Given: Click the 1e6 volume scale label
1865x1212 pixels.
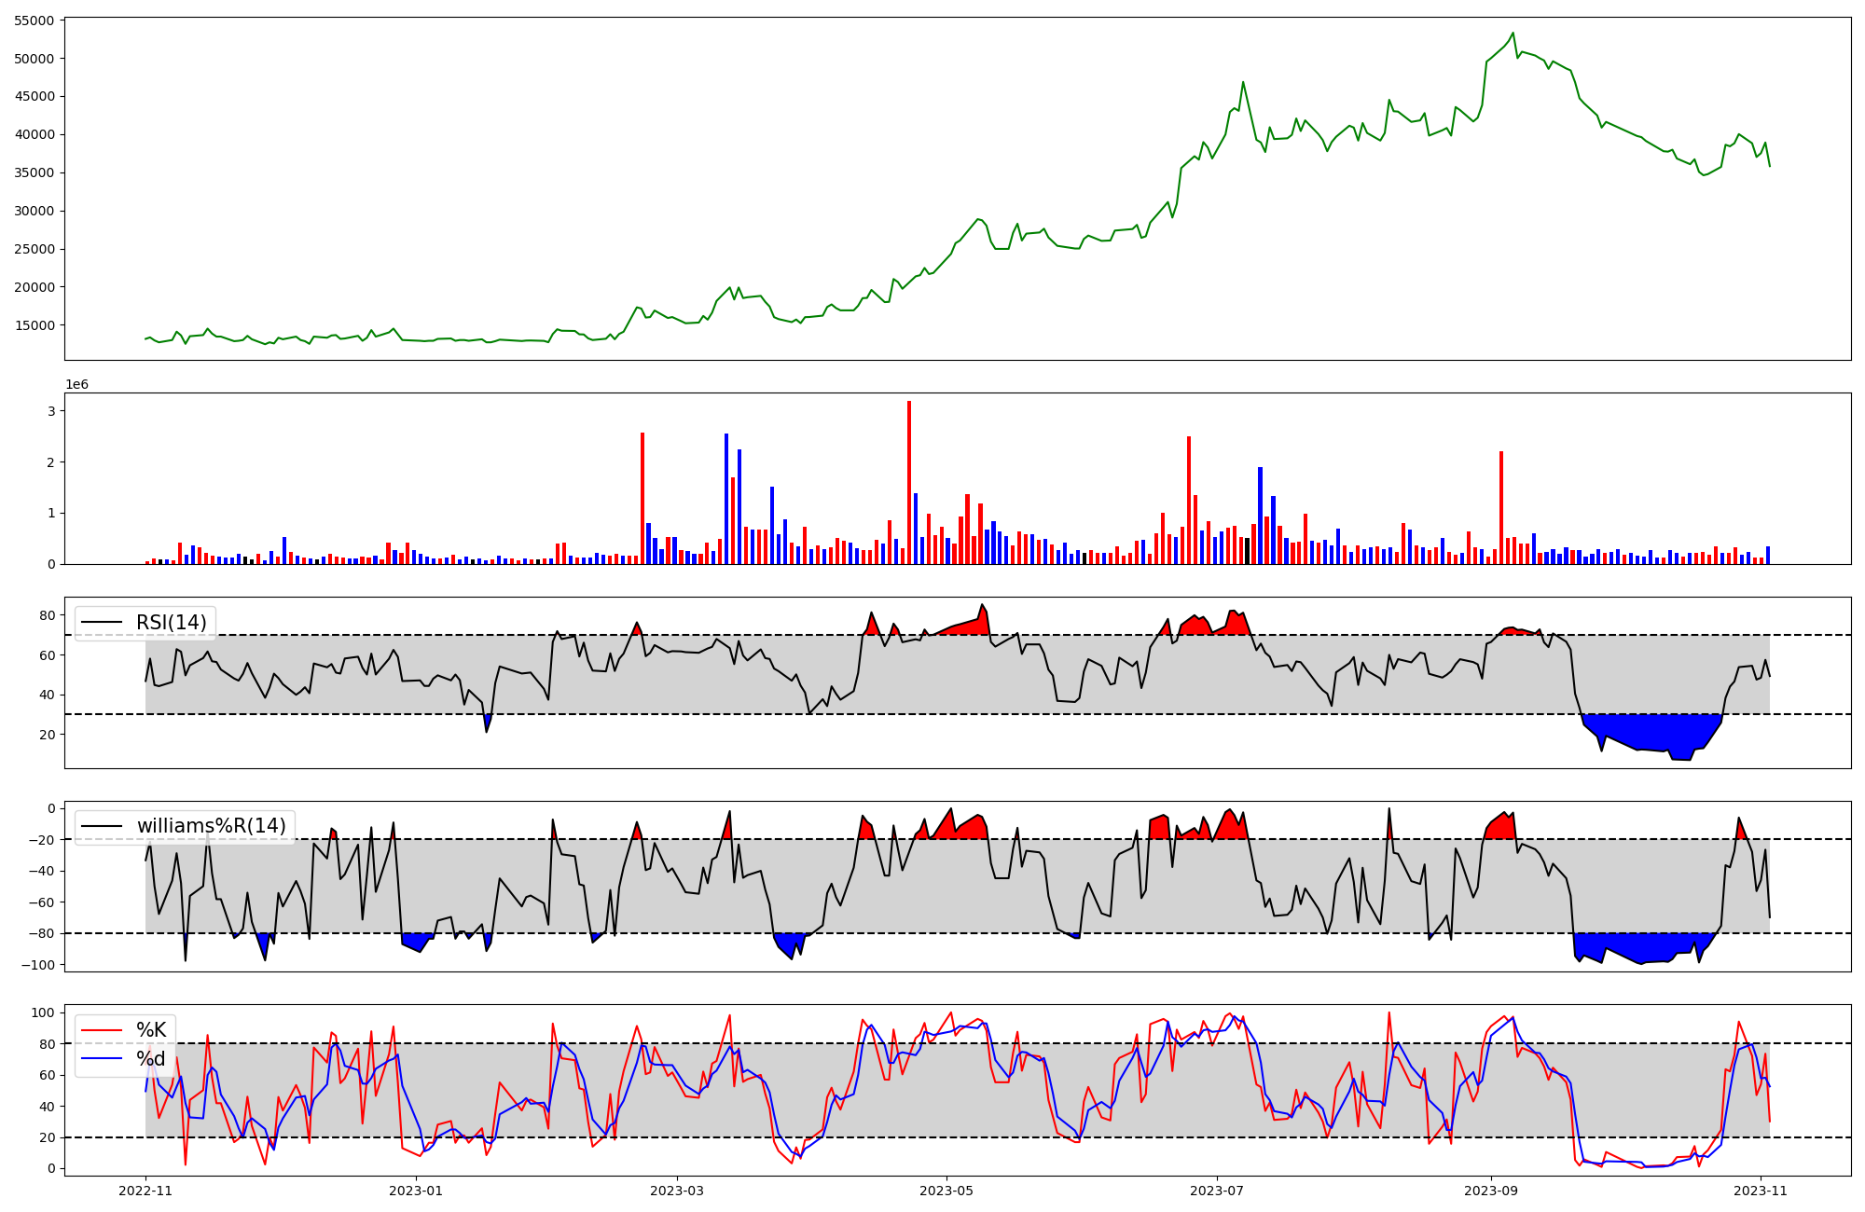Looking at the screenshot, I should [76, 384].
